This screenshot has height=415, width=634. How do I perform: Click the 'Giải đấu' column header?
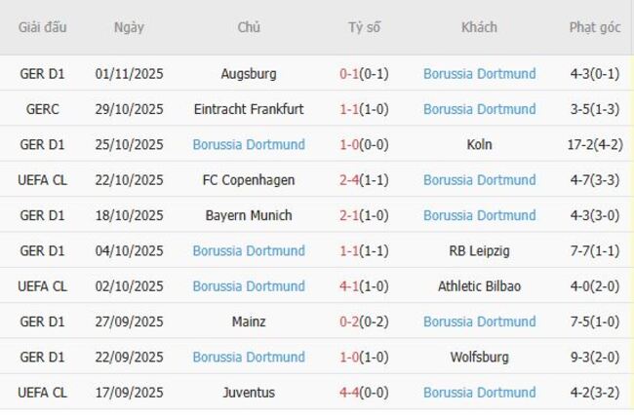pos(43,27)
